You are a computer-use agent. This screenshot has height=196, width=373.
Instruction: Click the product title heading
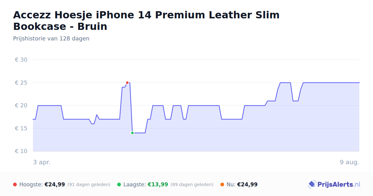tap(146, 21)
